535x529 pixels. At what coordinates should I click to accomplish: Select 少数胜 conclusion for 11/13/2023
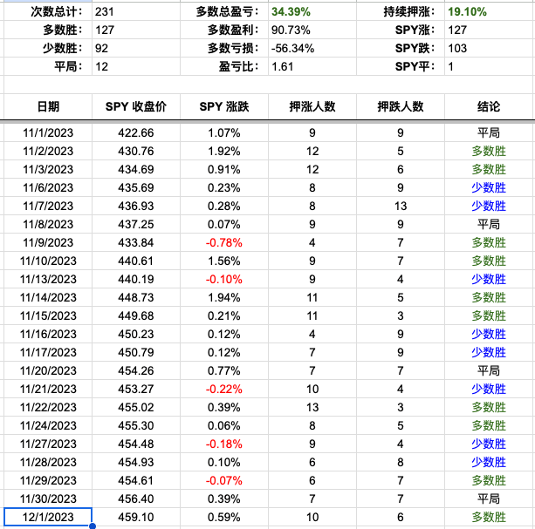489,279
